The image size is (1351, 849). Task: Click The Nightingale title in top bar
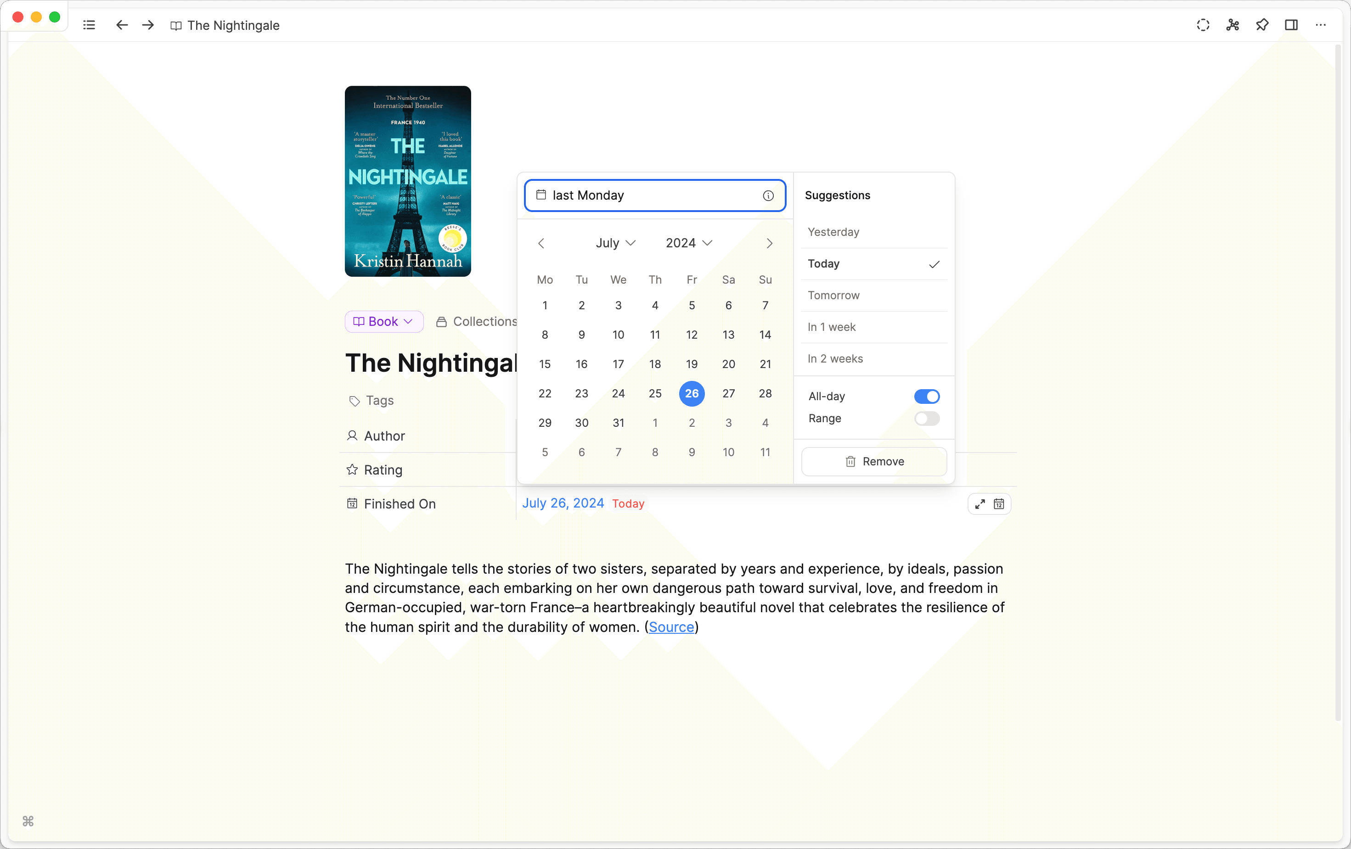(233, 25)
